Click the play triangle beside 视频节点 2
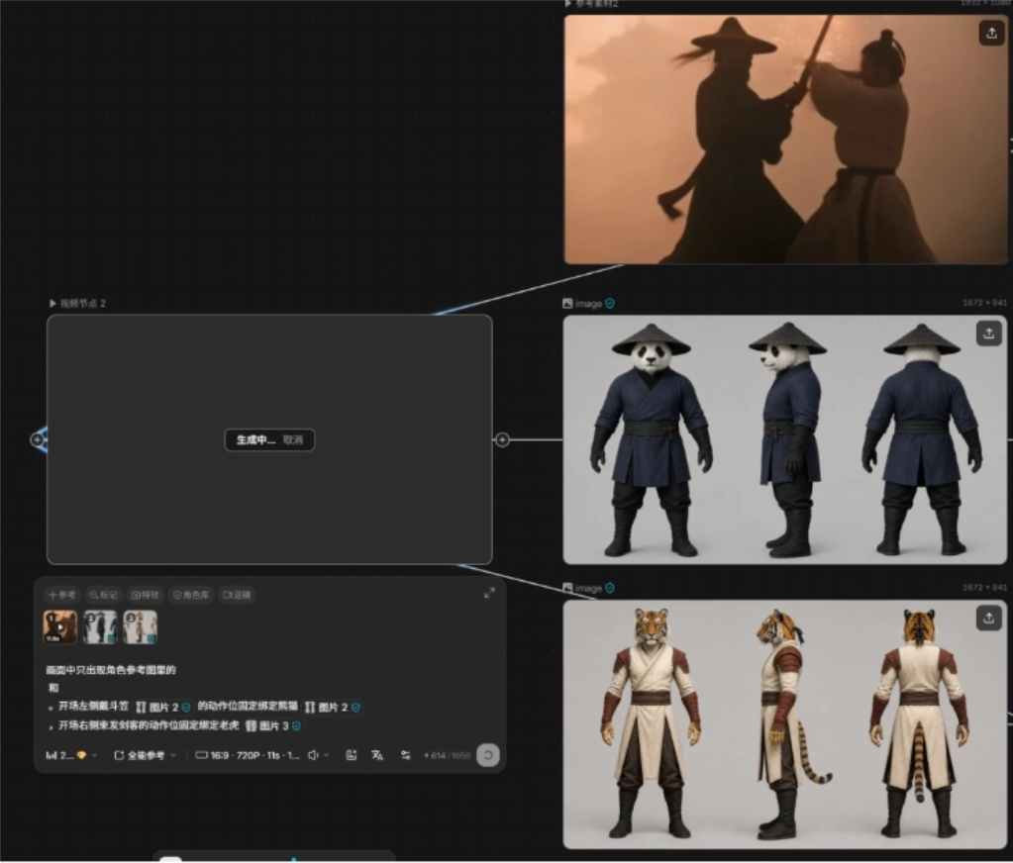Image resolution: width=1013 pixels, height=863 pixels. [52, 304]
